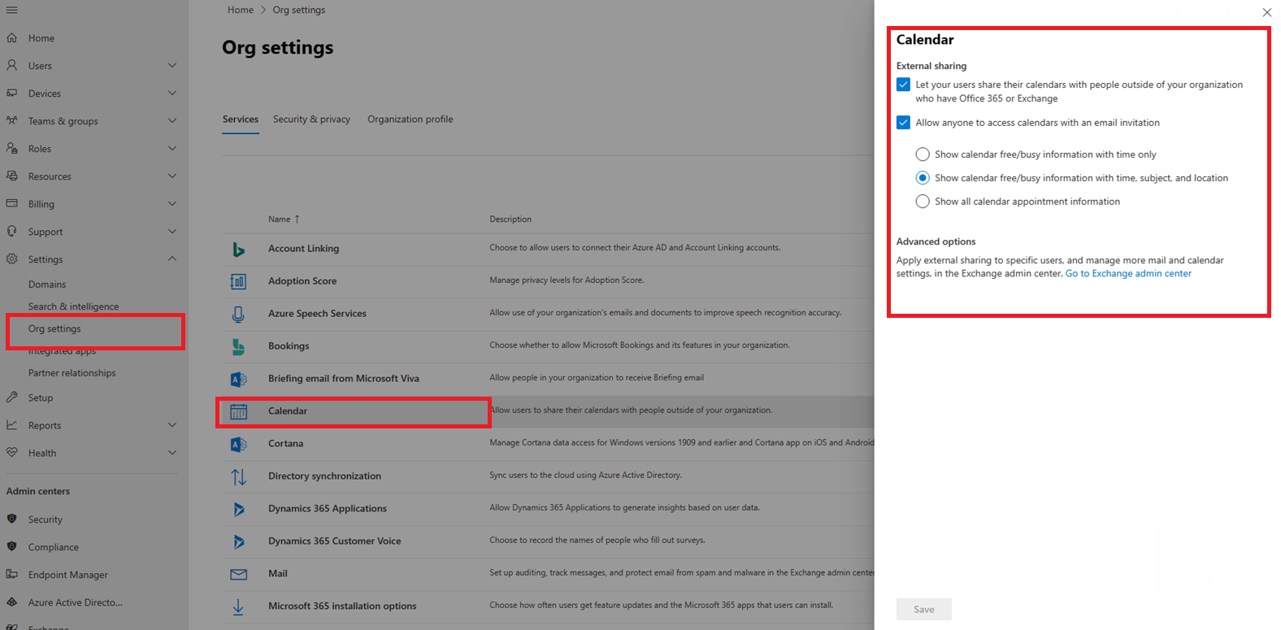Expand the Teams & groups chevron

click(172, 120)
